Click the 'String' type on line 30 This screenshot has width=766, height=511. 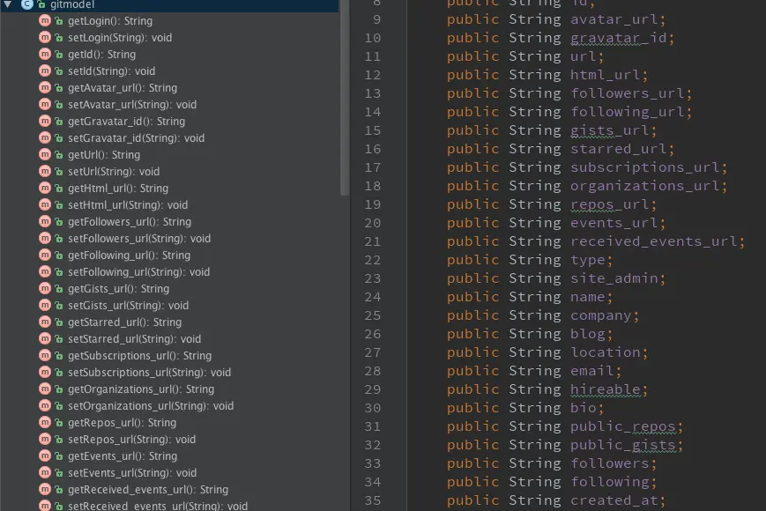[x=534, y=408]
